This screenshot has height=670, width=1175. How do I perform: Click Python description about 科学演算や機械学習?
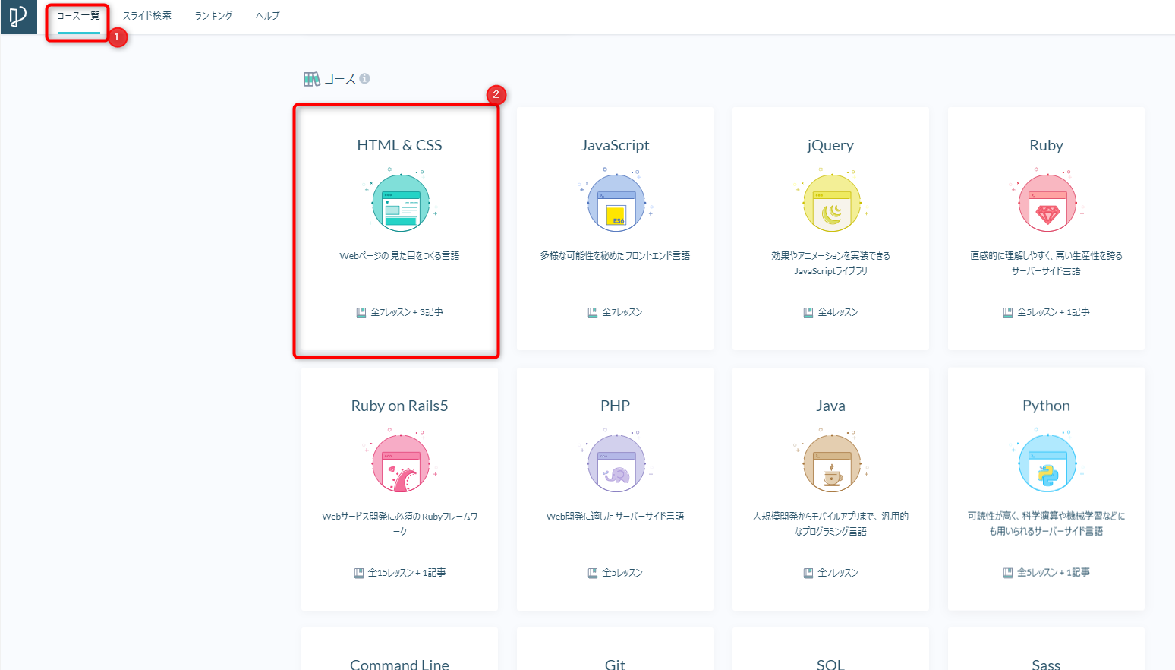click(x=1047, y=524)
